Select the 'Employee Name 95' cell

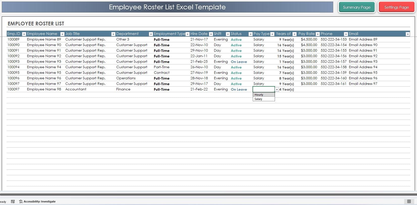44,73
